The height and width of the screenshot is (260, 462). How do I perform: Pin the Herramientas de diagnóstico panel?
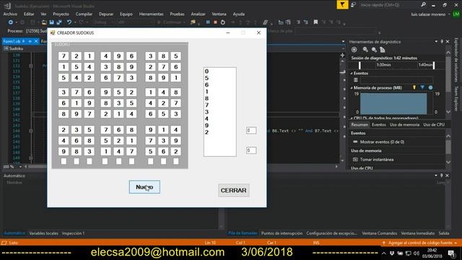point(442,42)
